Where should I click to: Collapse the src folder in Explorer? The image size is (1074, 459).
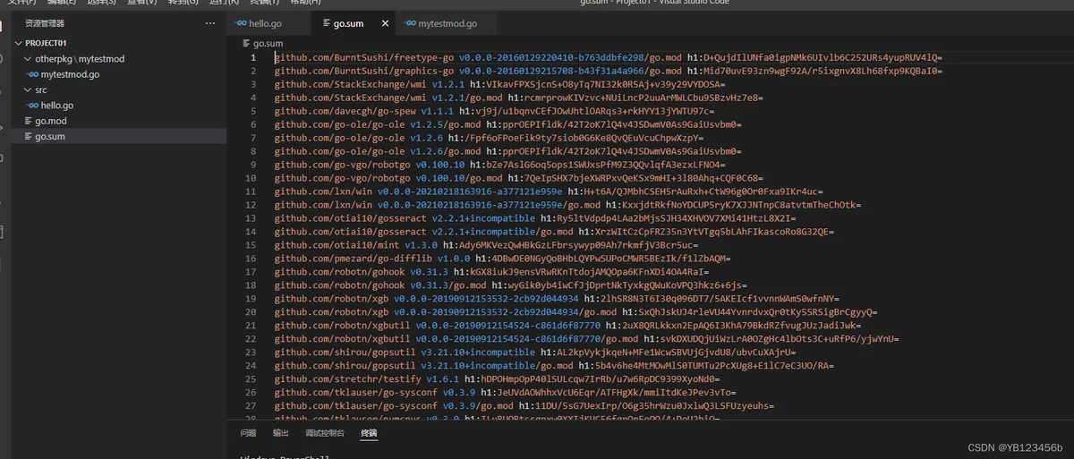pyautogui.click(x=27, y=89)
